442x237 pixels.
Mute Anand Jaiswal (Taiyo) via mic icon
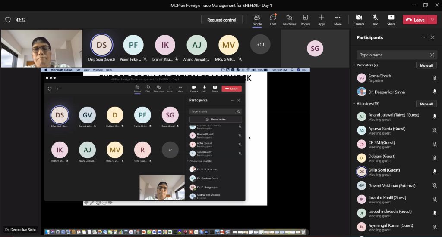[x=434, y=117]
